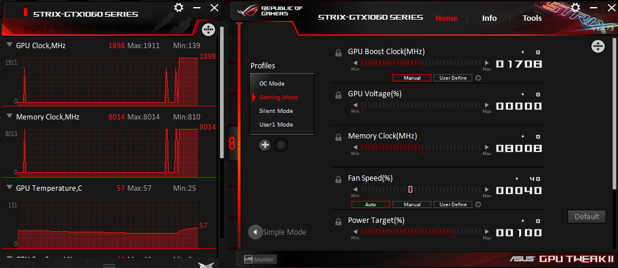
Task: Collapse GPU Temperature graph section
Action: coord(10,188)
